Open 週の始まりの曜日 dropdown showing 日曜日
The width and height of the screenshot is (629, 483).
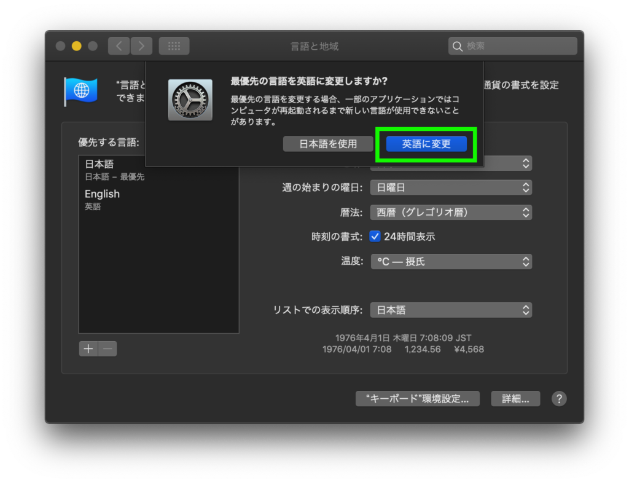tap(451, 188)
